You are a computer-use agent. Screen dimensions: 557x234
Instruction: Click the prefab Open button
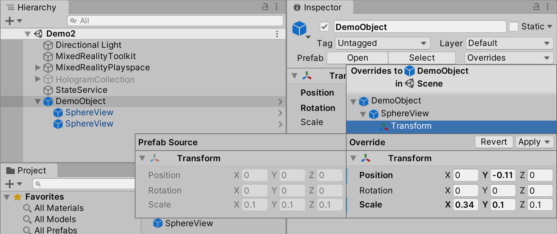pyautogui.click(x=357, y=58)
